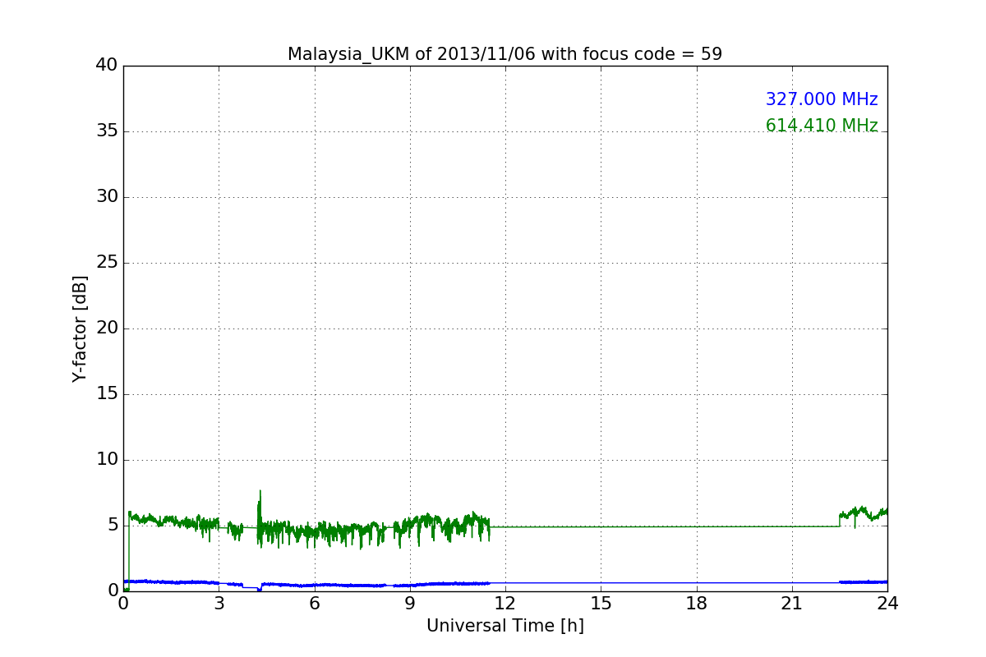Click the plot title 'Malaysia_UKM of 2013/11/06 with focus code = 59'
Image resolution: width=986 pixels, height=657 pixels.
click(x=505, y=54)
